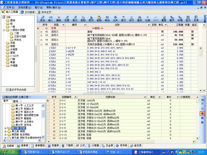This screenshot has height=155, width=207.
Task: Click the 移动 (Move) toolbar icon
Action: [x=107, y=19]
